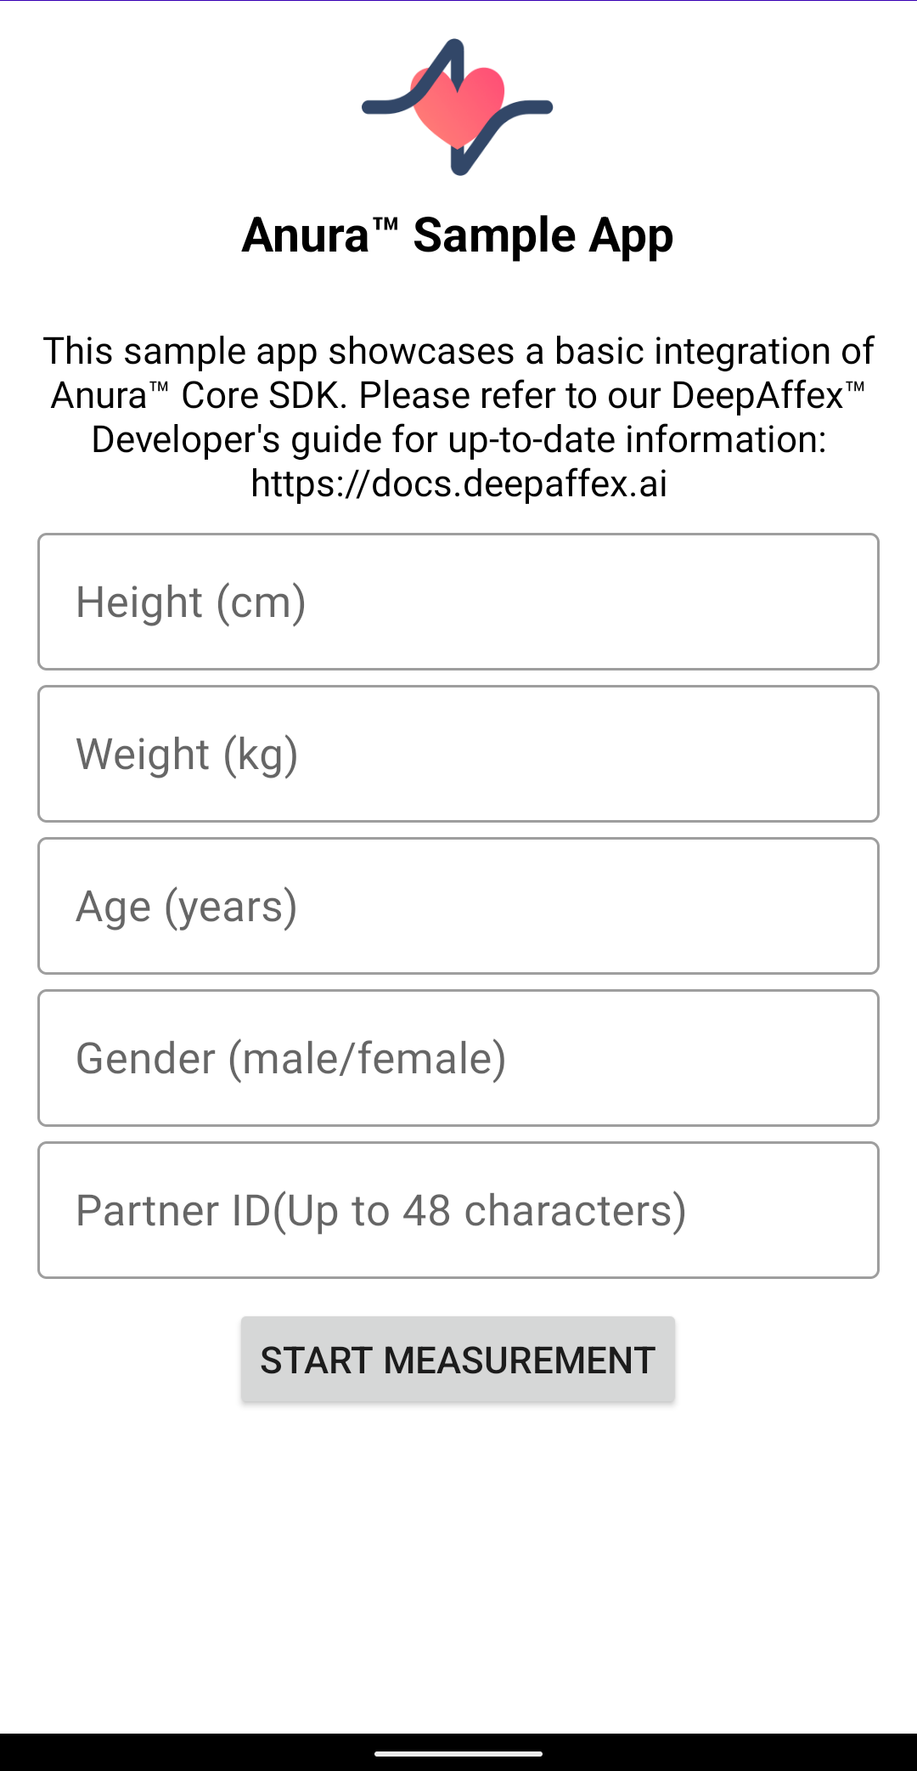
Task: Open the docs.deepaffex.ai link
Action: click(458, 484)
